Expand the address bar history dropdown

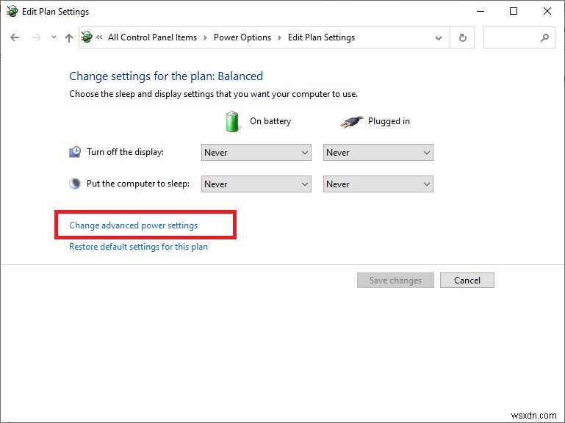(x=439, y=37)
